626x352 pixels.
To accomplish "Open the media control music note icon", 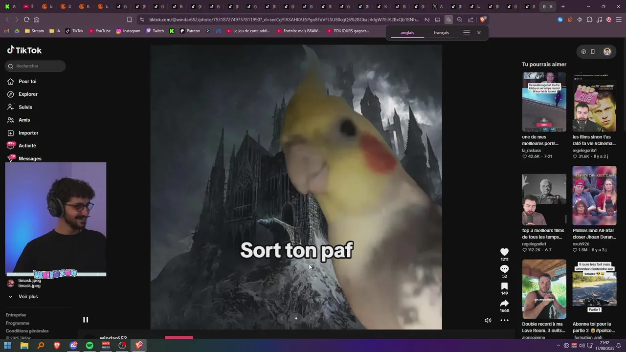I will 599,20.
